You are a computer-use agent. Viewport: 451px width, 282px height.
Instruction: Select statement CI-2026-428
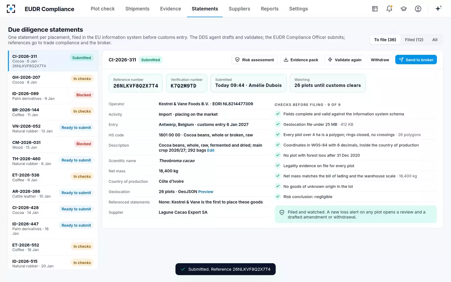(x=53, y=210)
